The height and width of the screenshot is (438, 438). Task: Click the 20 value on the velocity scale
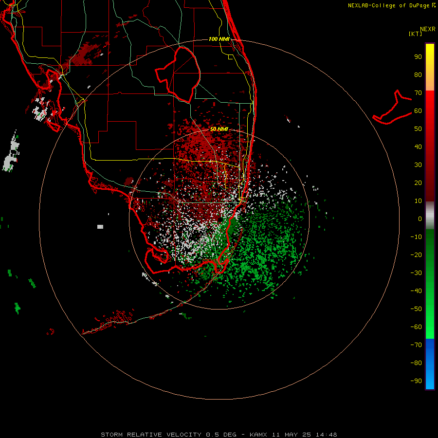click(x=418, y=183)
